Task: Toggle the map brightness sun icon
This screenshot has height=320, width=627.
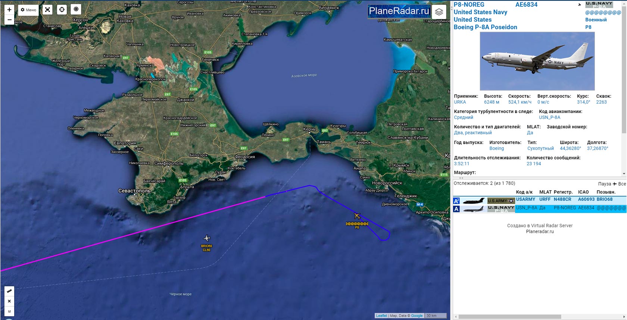Action: [x=76, y=10]
